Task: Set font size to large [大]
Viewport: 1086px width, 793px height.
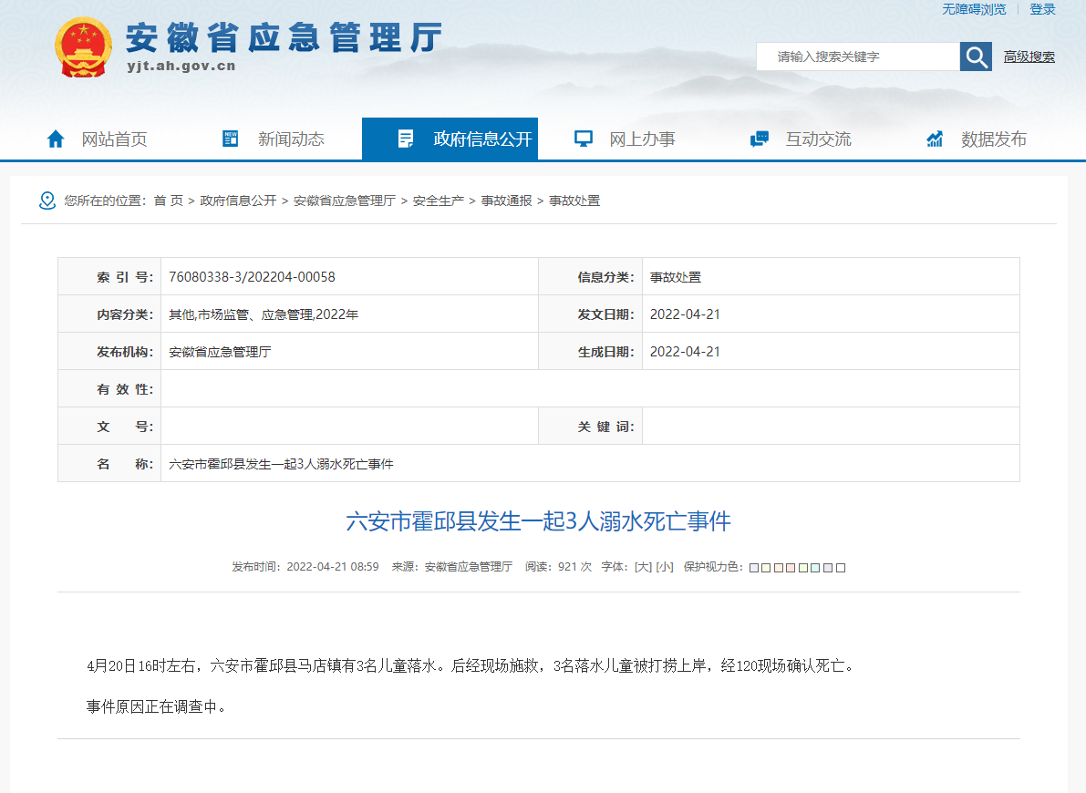Action: coord(643,567)
